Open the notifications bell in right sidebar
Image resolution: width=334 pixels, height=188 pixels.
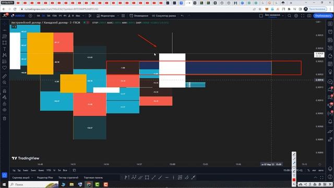pos(330,122)
